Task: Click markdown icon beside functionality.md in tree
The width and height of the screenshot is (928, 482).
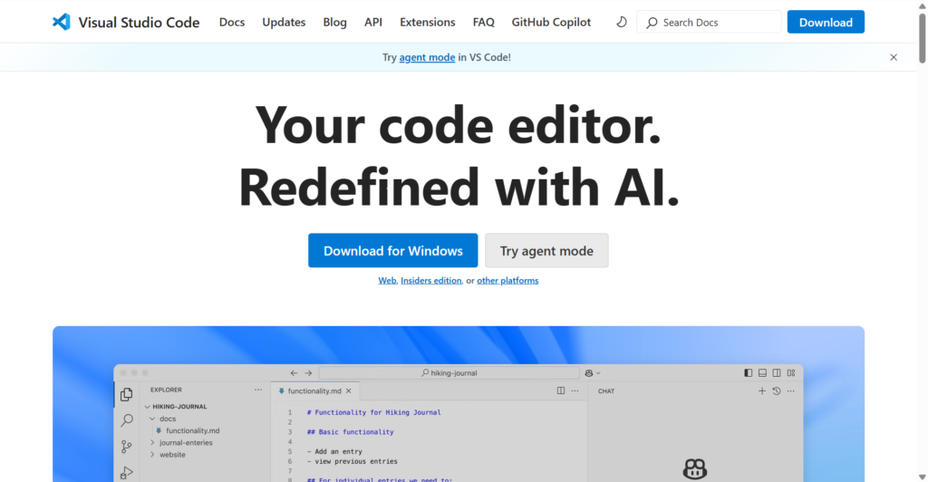Action: coord(159,430)
